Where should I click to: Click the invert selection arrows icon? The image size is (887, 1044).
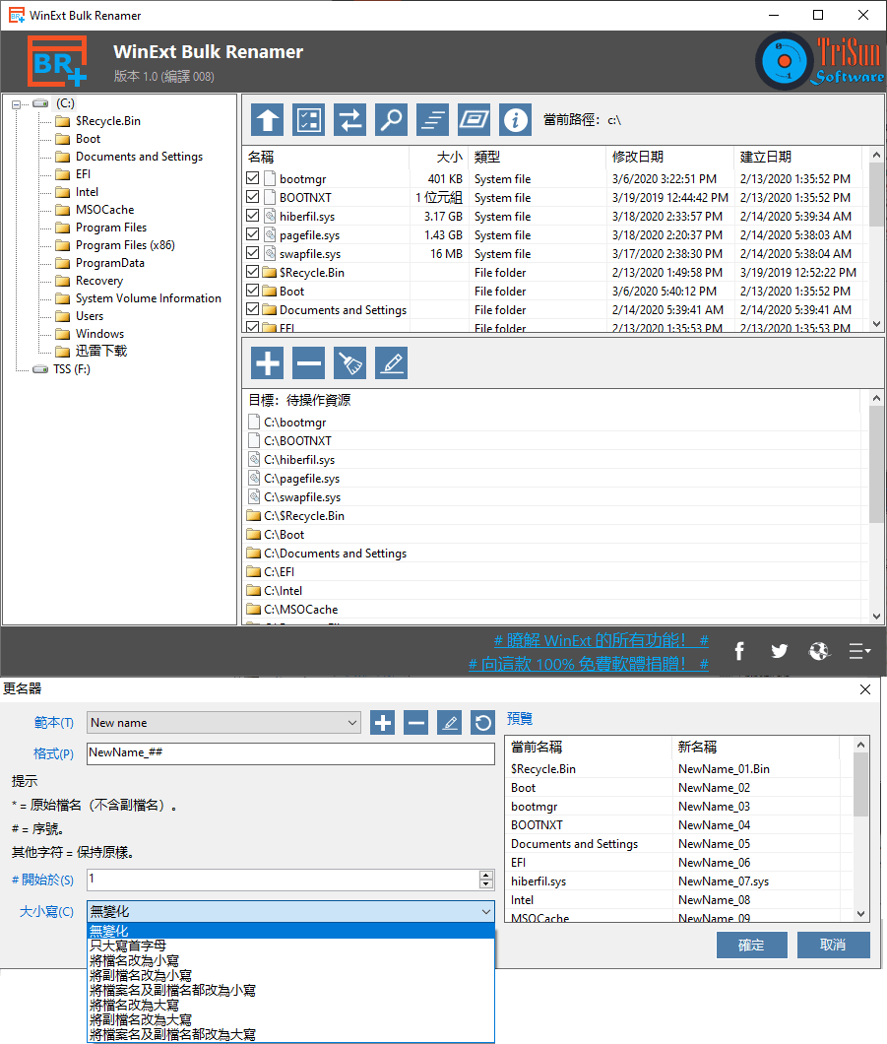(350, 120)
